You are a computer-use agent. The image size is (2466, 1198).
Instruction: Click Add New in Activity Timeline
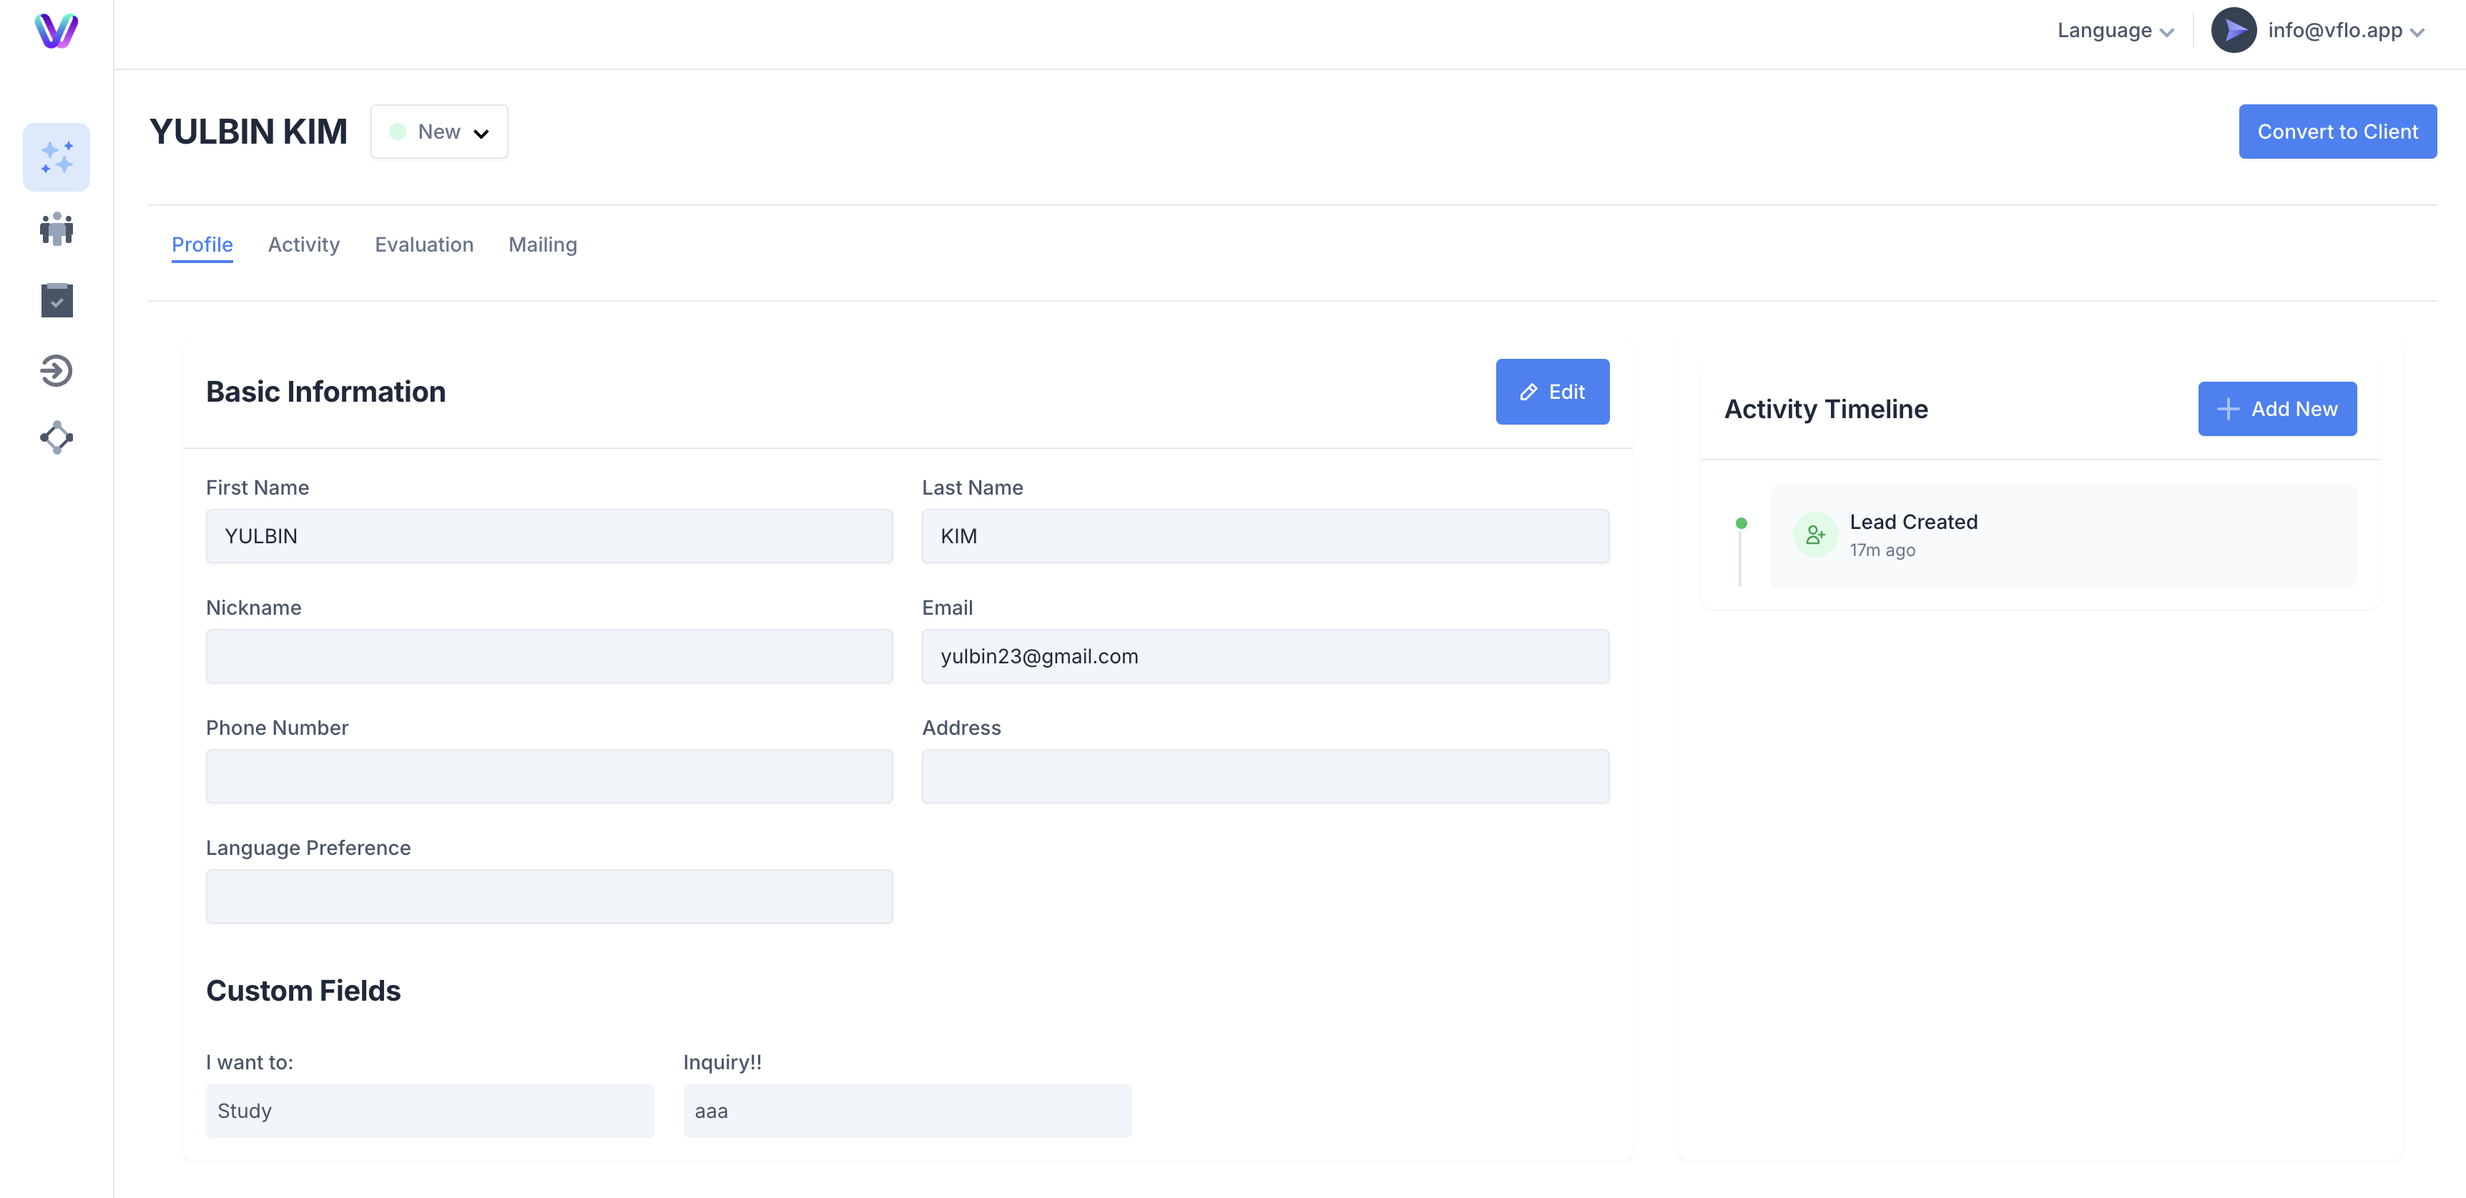(2276, 410)
